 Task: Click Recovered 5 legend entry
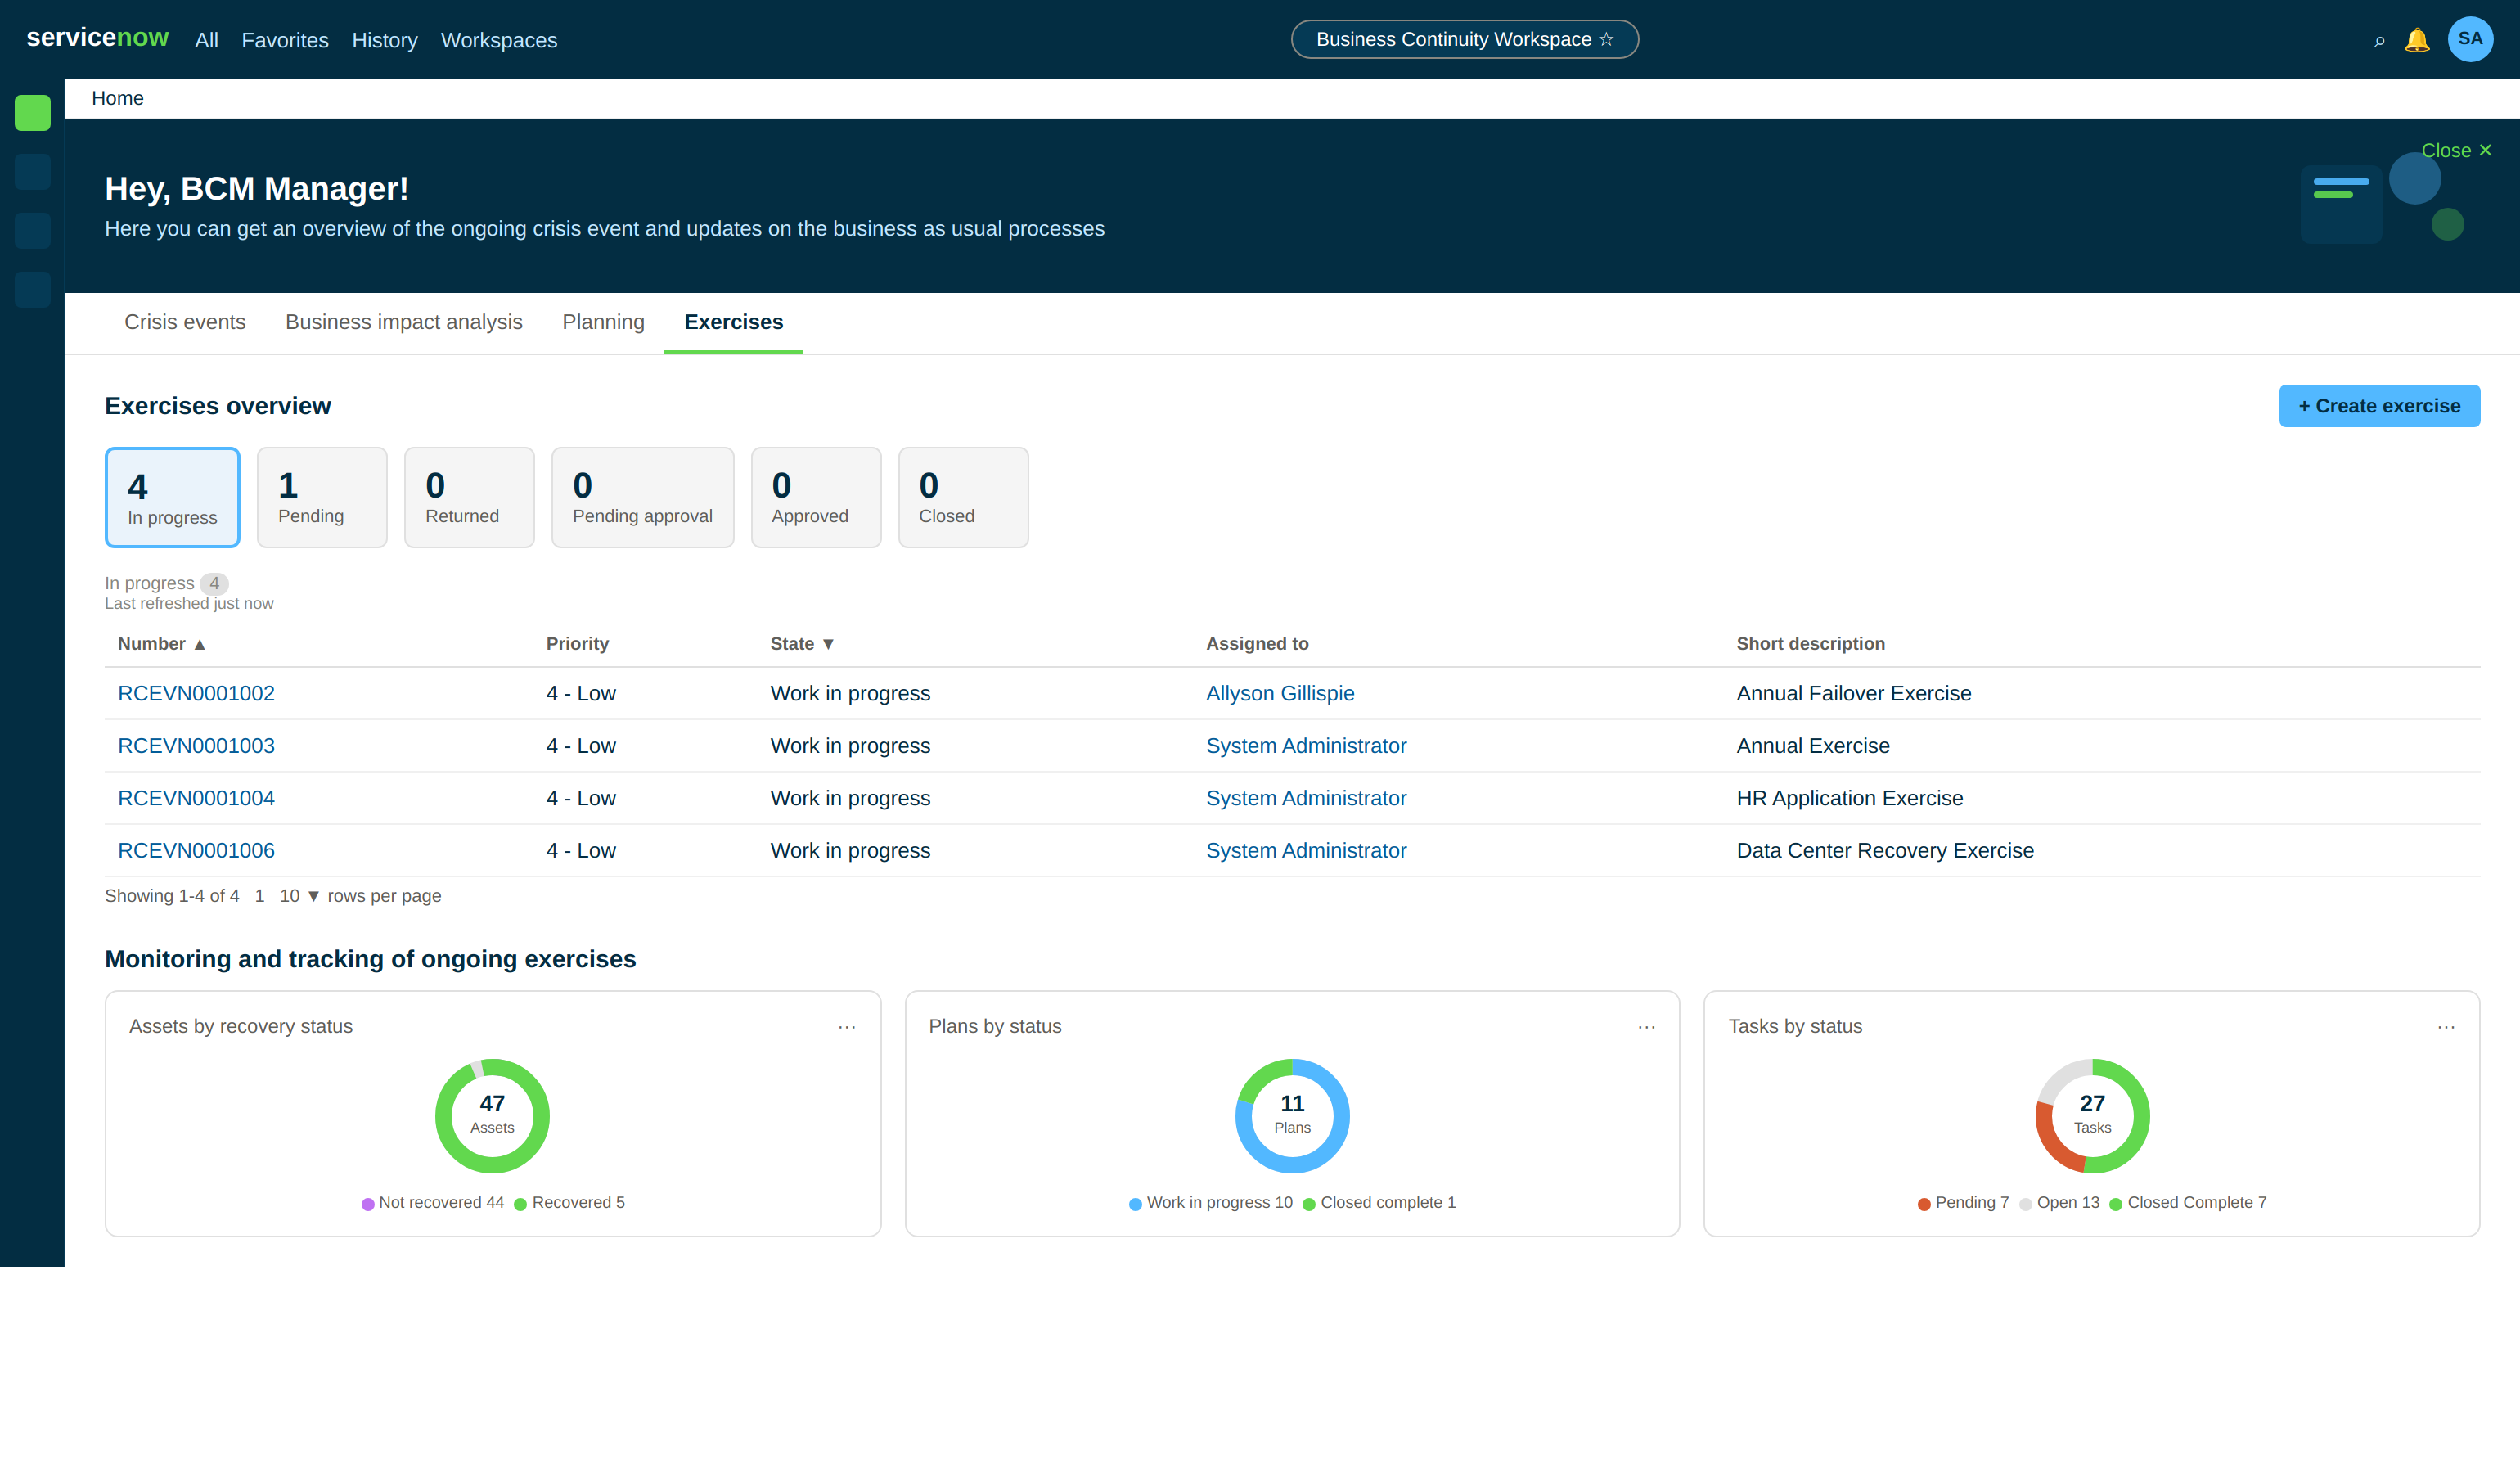[x=570, y=1203]
